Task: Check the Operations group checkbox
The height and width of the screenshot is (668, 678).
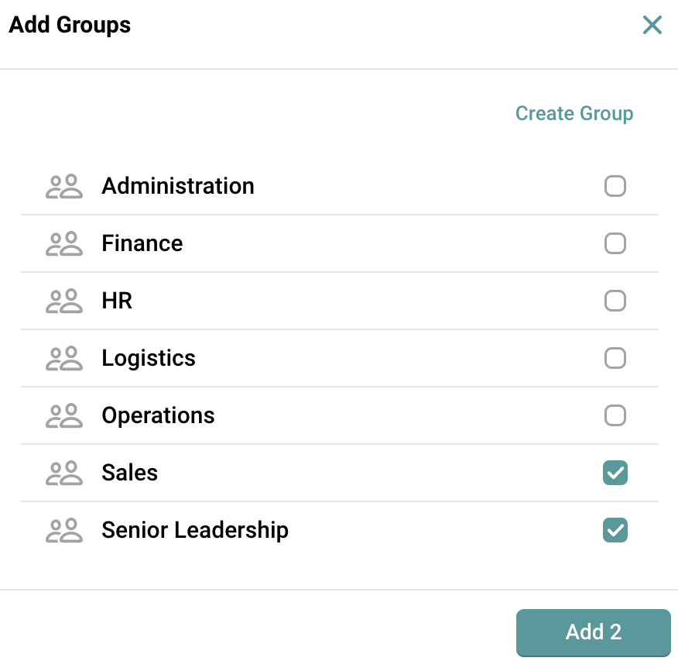Action: 615,416
